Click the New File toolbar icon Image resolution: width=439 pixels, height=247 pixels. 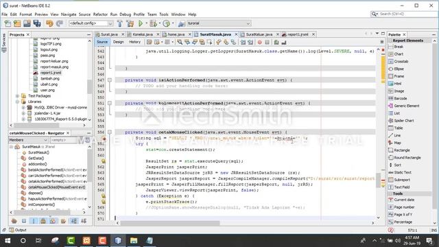click(x=8, y=23)
